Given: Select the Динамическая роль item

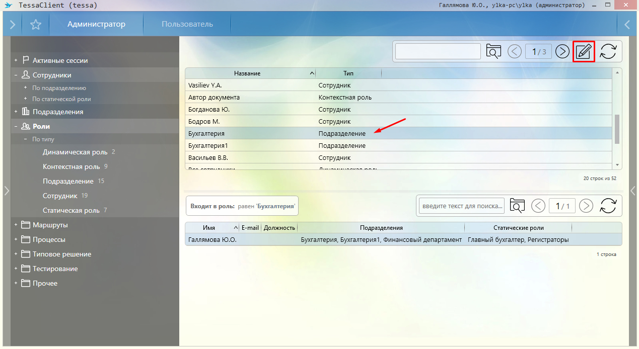Looking at the screenshot, I should pos(75,152).
